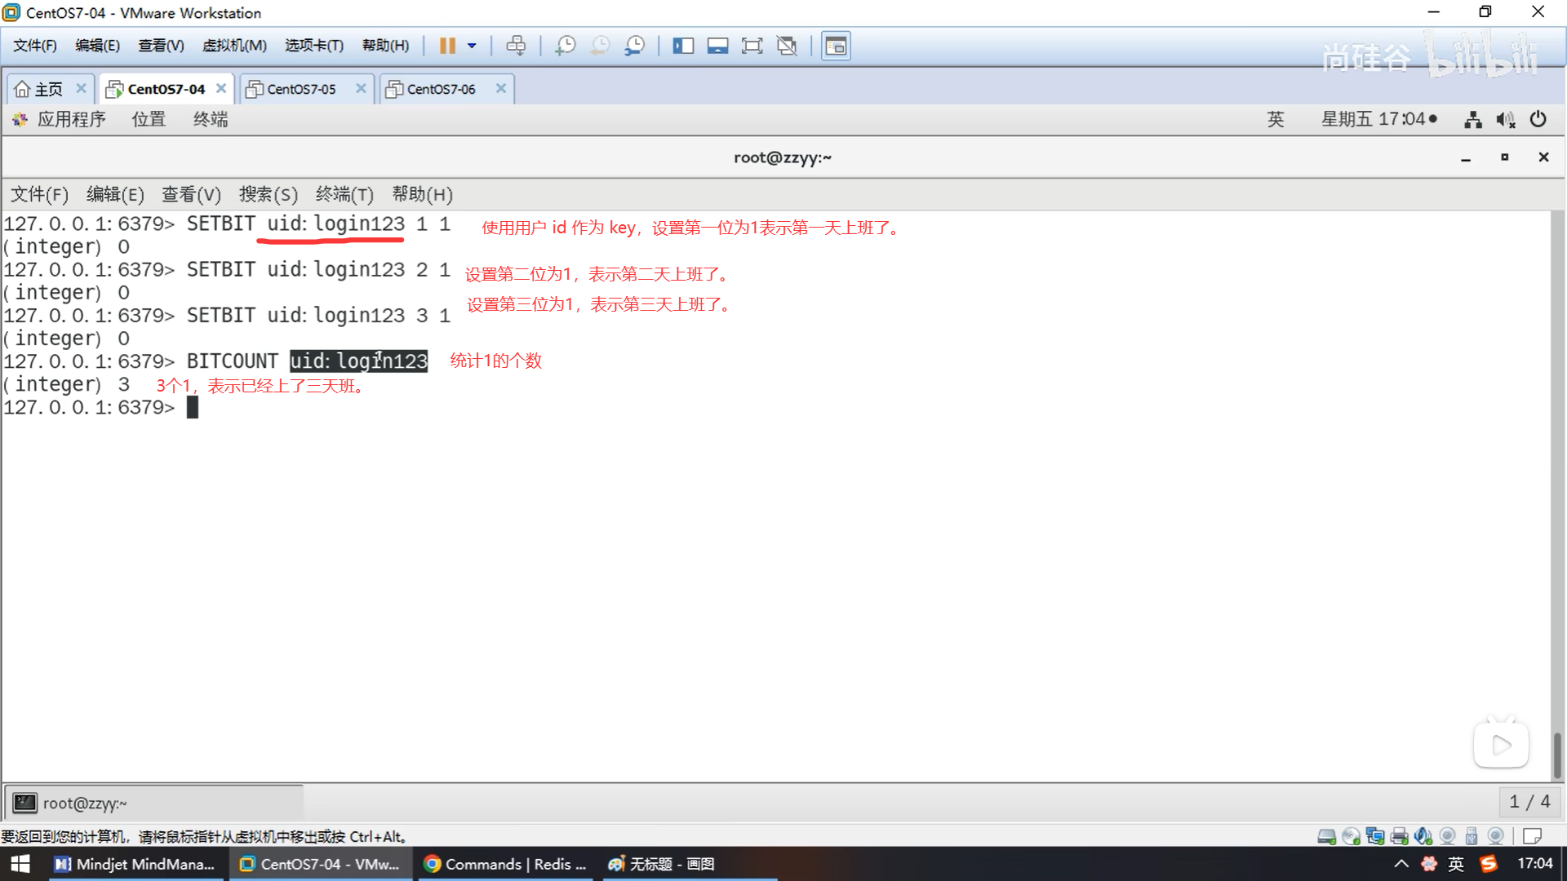Click the 1 / 4 workspace switcher

(x=1529, y=802)
